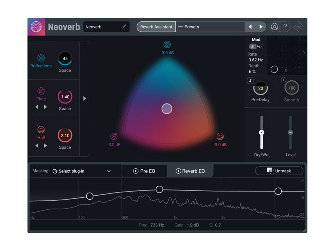The height and width of the screenshot is (251, 335).
Task: Toggle Reverb EQ power button
Action: pos(178,171)
